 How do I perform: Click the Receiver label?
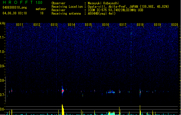(58, 10)
